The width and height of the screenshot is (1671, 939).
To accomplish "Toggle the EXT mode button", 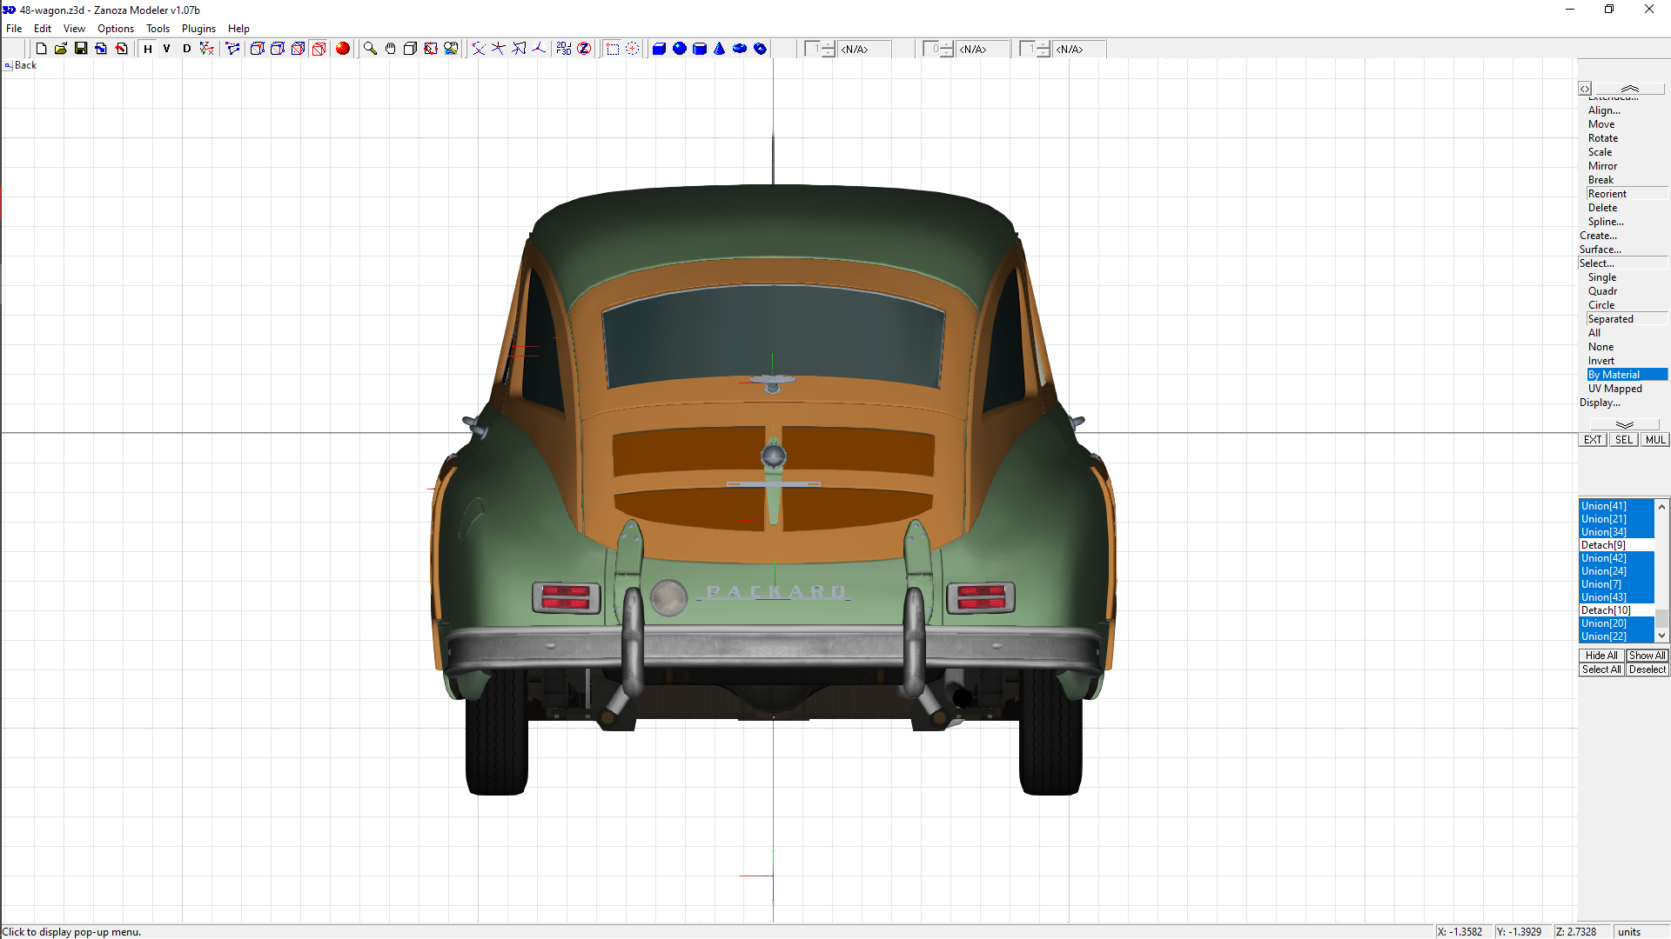I will point(1592,440).
